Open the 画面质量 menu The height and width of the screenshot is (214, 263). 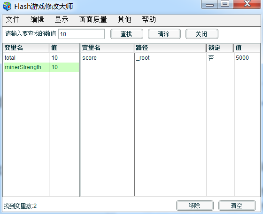pos(93,19)
